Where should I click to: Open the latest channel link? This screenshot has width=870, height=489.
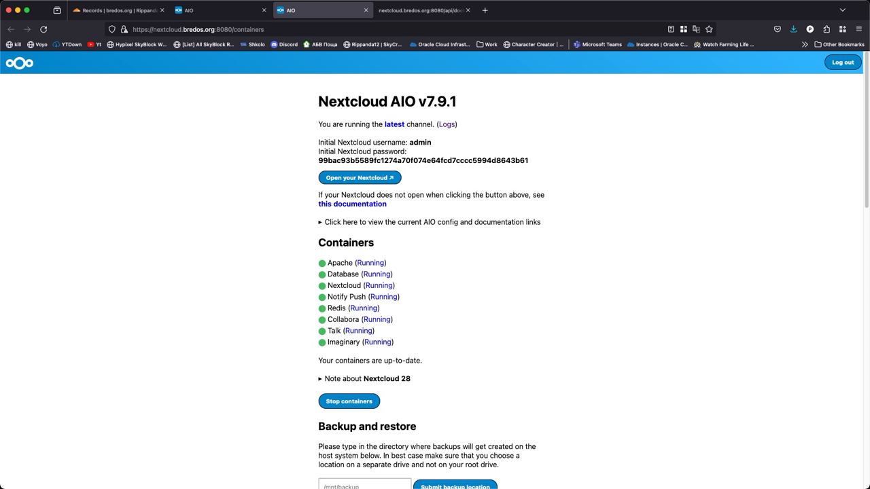394,124
